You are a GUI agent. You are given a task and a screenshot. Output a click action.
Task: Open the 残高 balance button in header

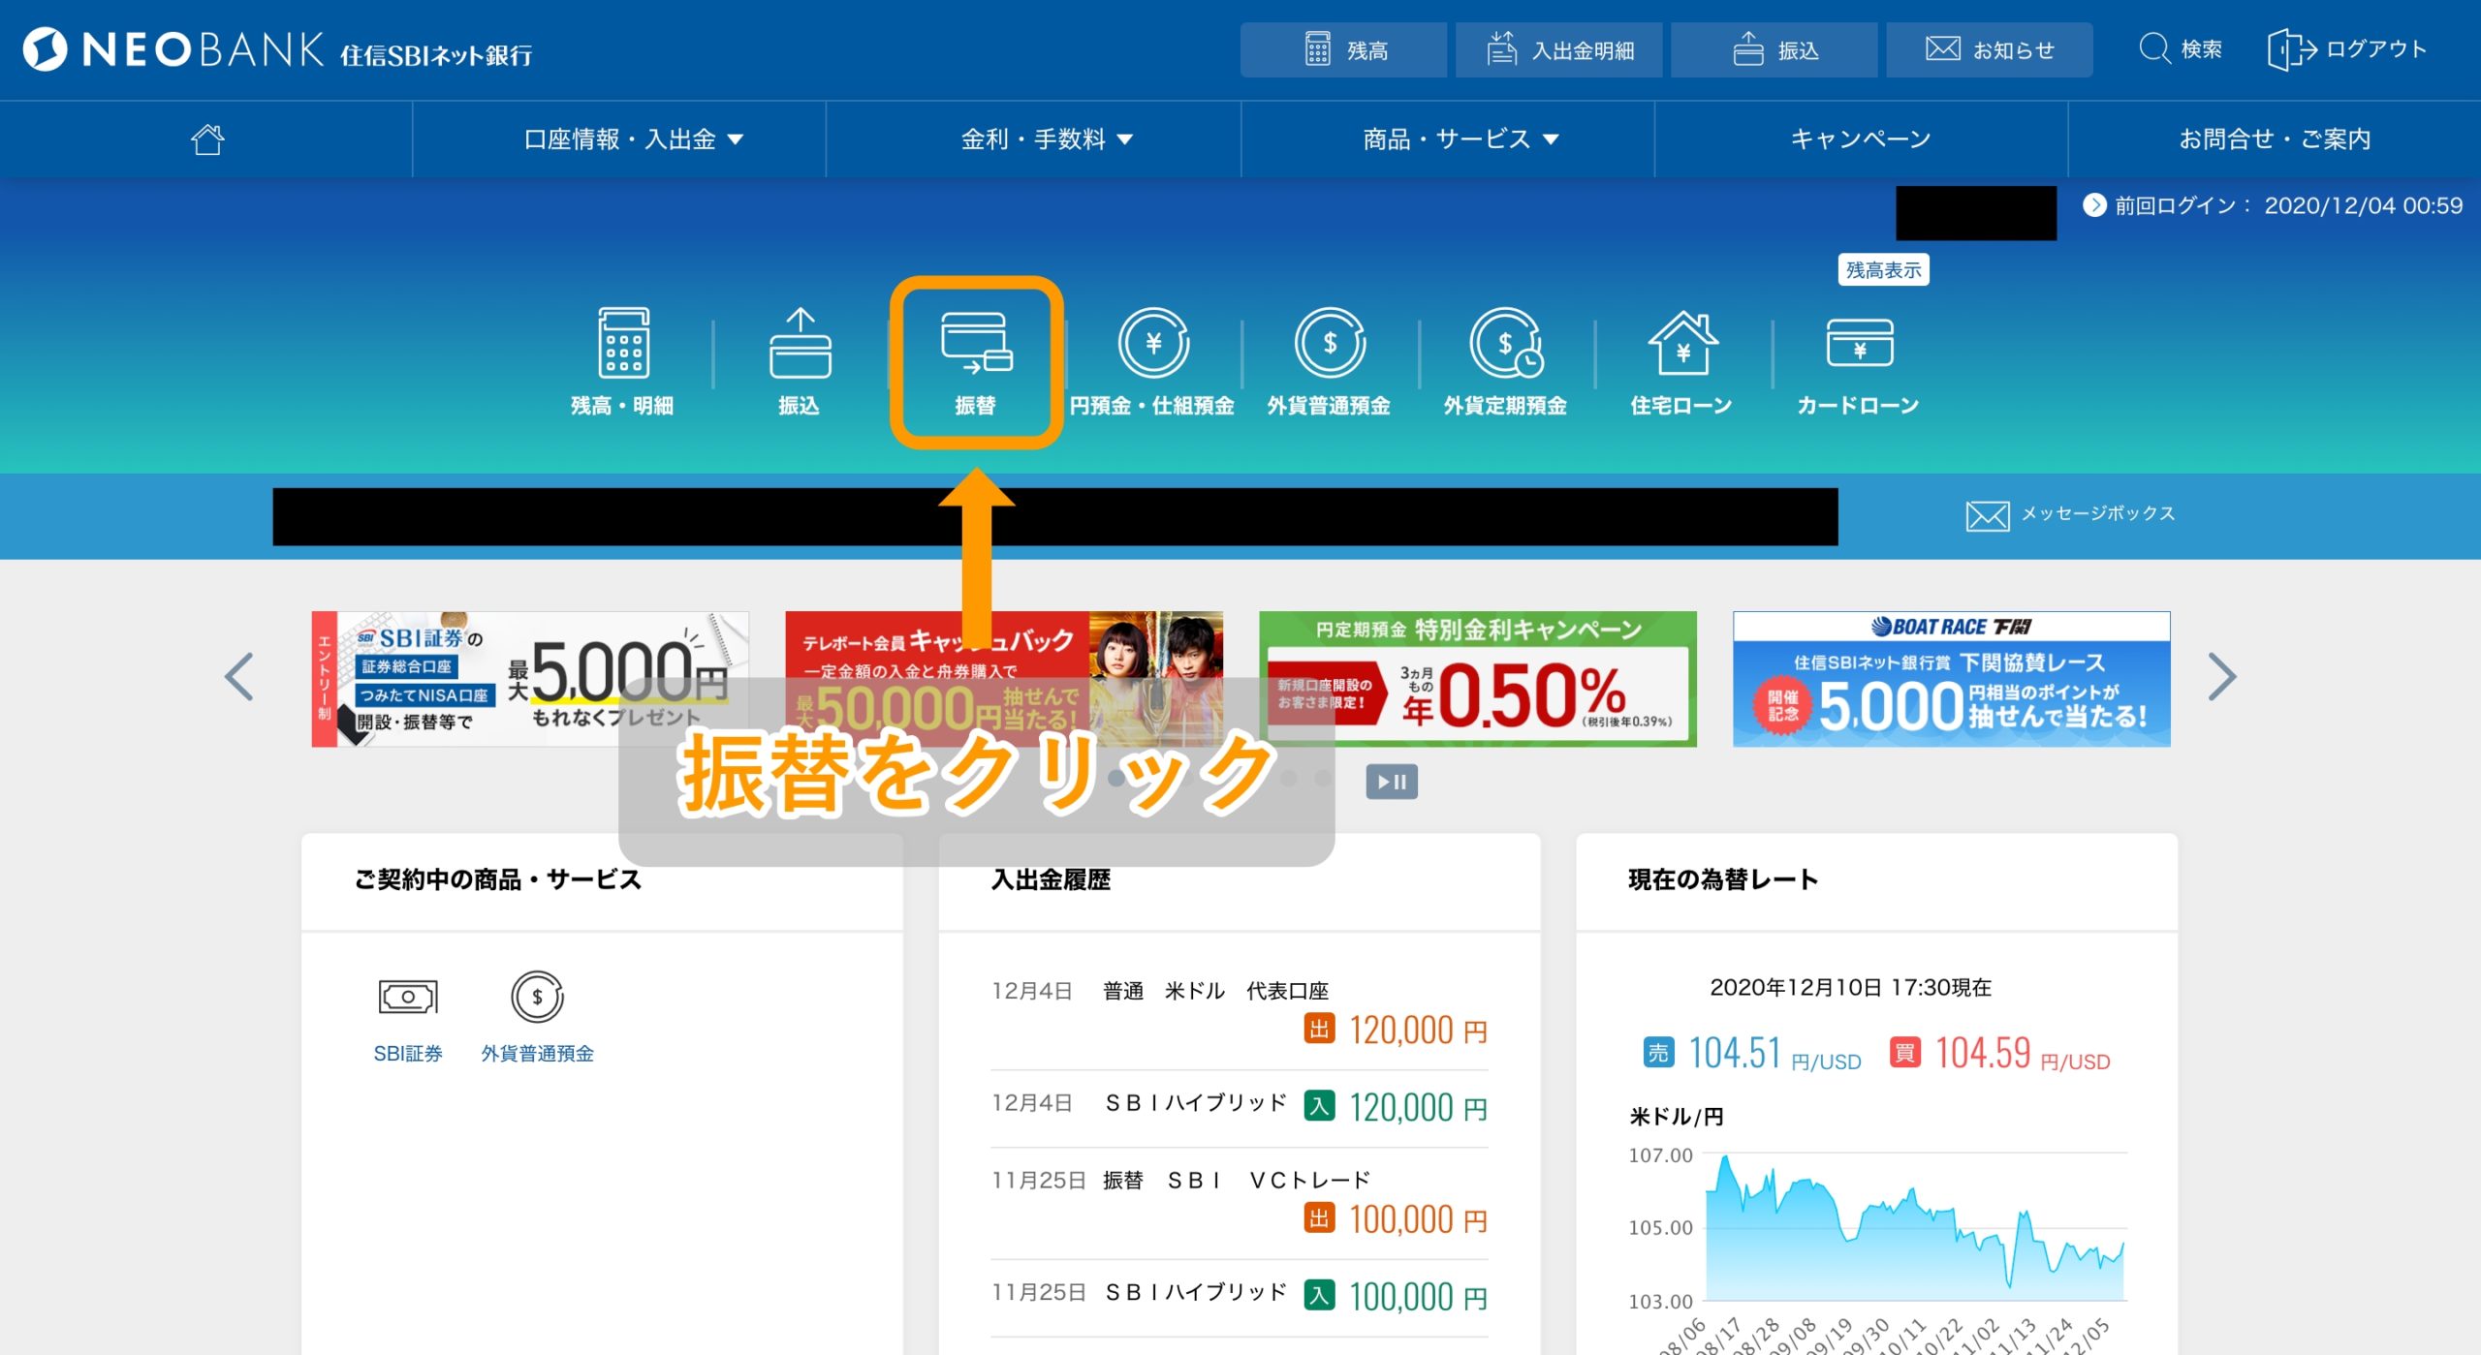[1343, 49]
